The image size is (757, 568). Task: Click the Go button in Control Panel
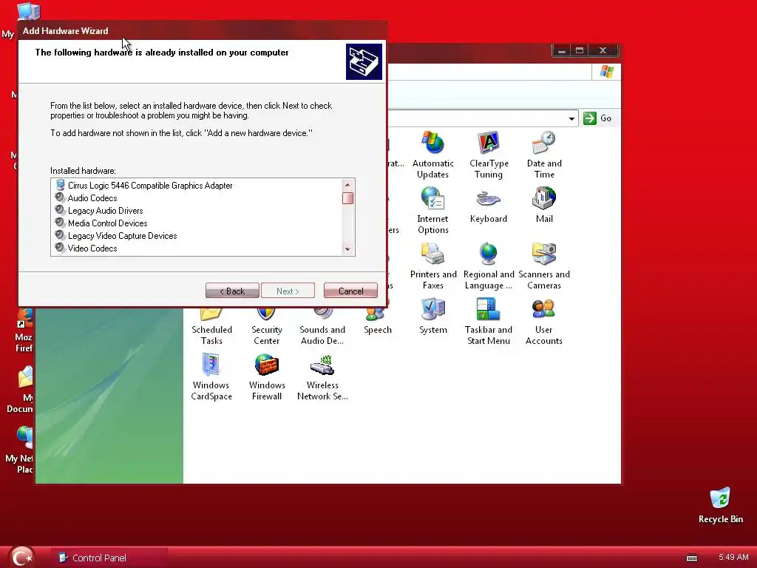[597, 118]
